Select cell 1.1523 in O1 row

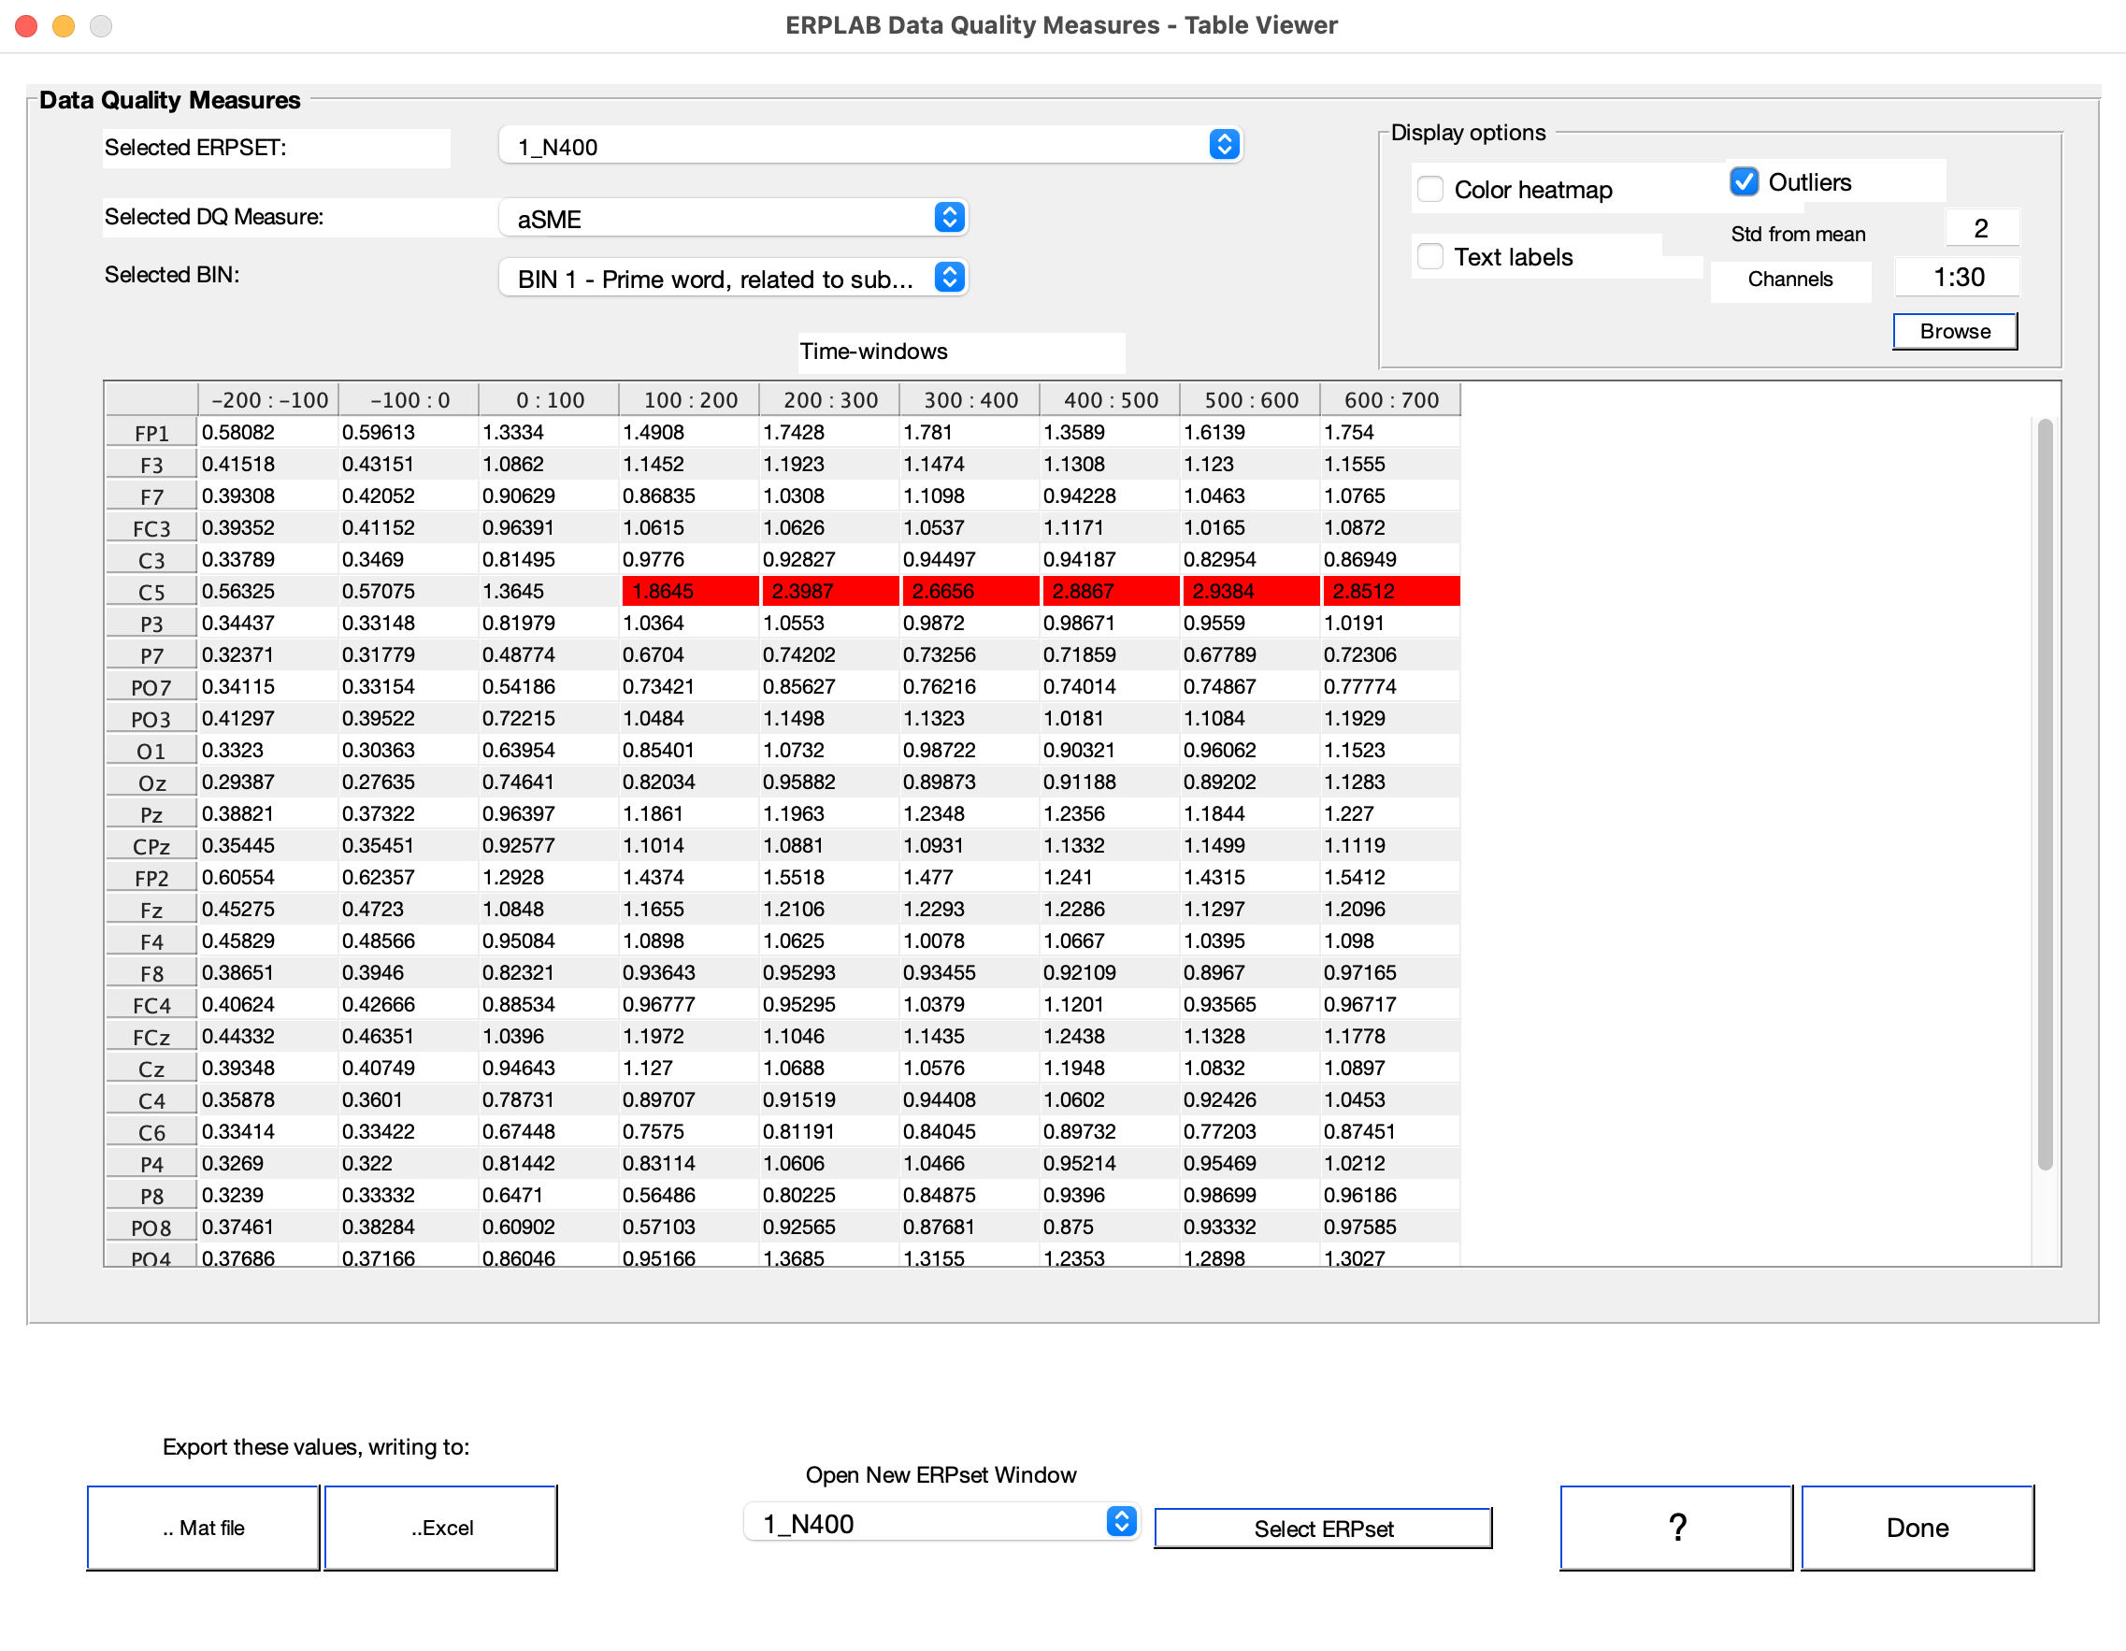(1391, 750)
